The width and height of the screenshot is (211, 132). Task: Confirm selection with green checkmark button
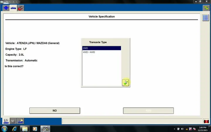pos(125,83)
